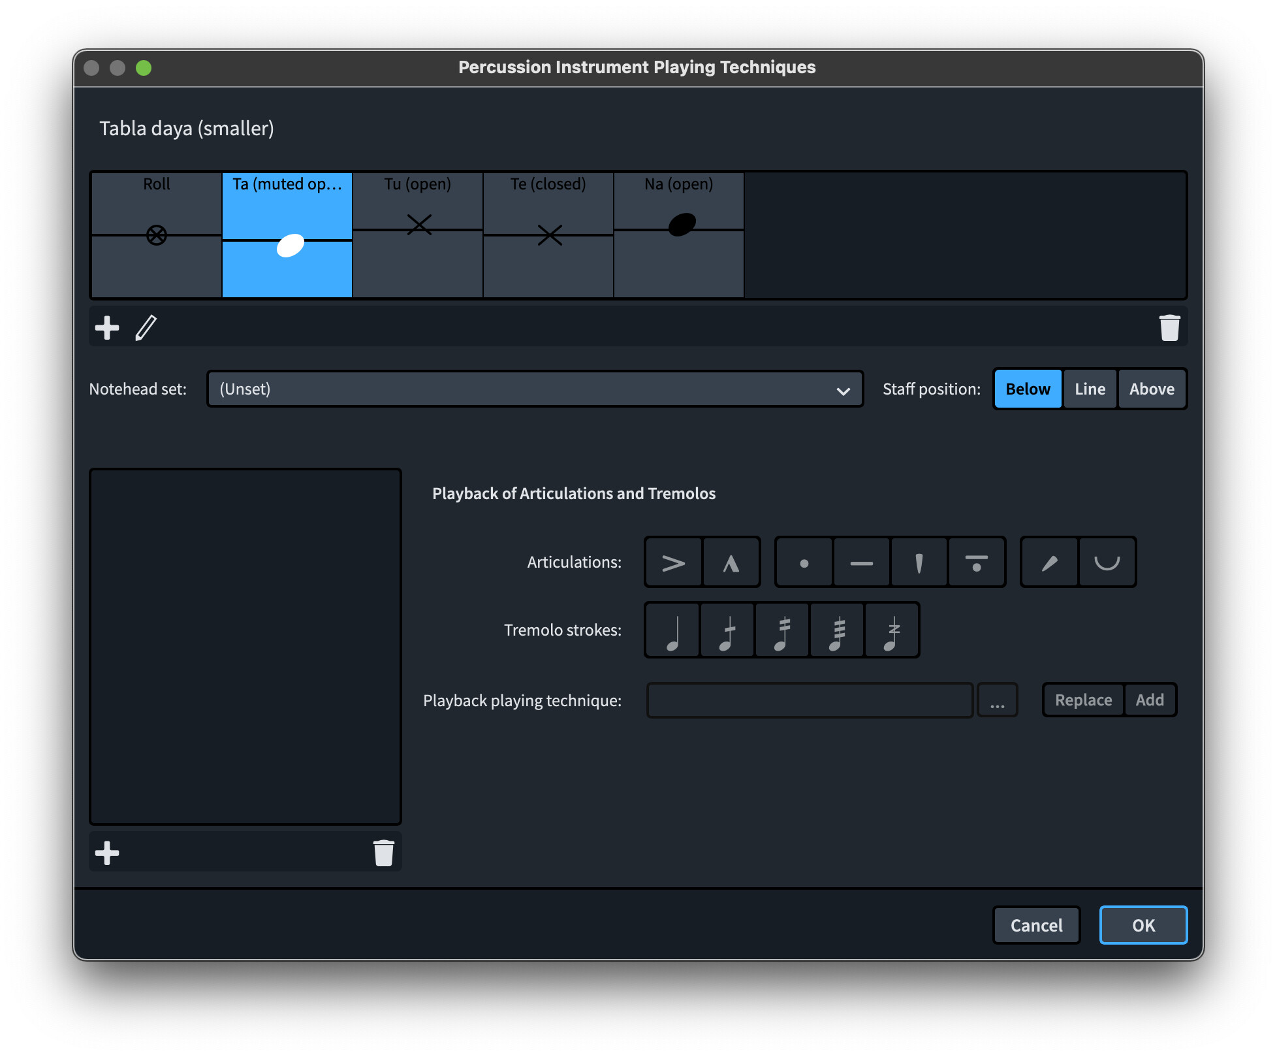Set staff position to Above
The width and height of the screenshot is (1277, 1057).
[x=1151, y=389]
